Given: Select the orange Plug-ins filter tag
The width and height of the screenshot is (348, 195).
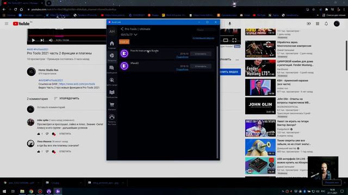Looking at the screenshot, I should click(125, 42).
